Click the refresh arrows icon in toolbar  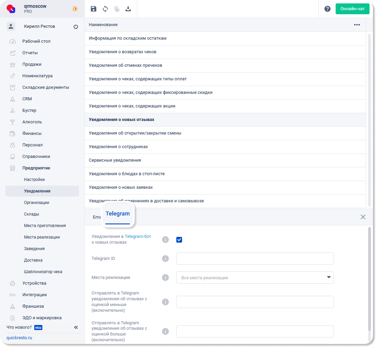[x=105, y=9]
